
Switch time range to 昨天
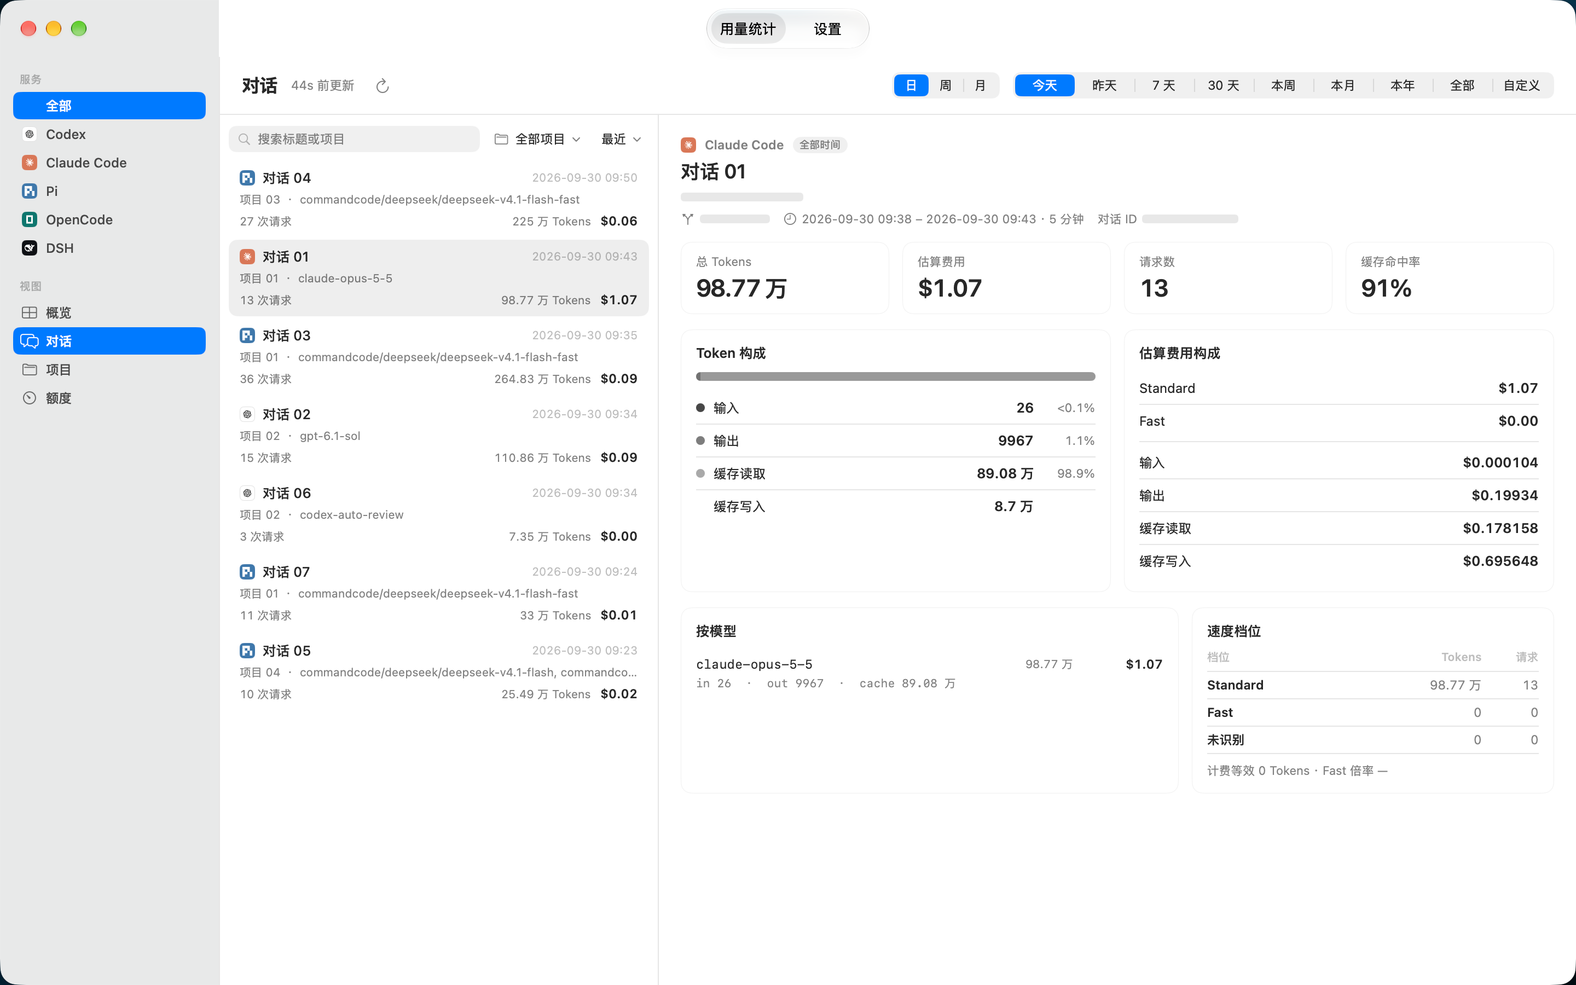1104,85
